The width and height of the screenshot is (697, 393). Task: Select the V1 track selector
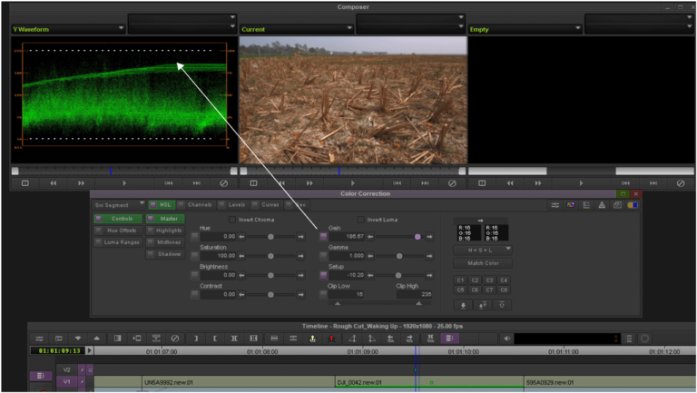pyautogui.click(x=66, y=381)
